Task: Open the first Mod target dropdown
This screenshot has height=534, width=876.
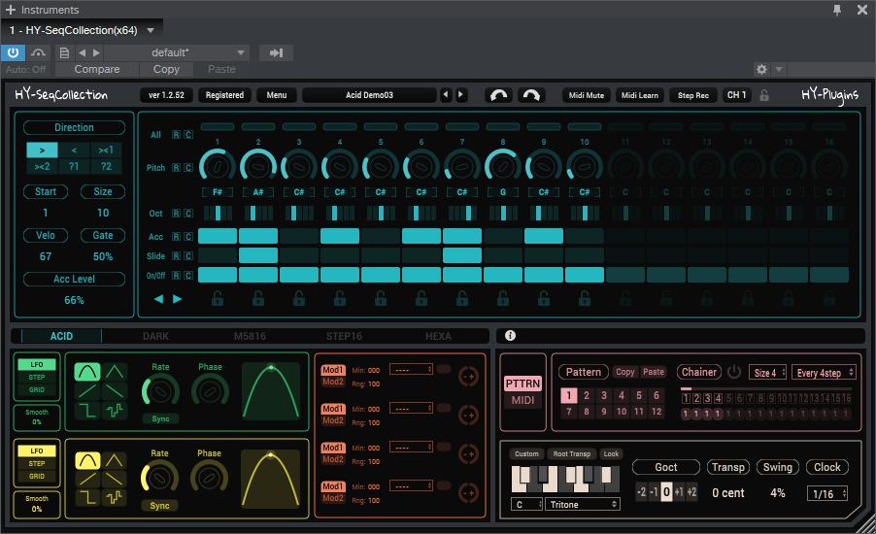Action: pyautogui.click(x=411, y=370)
